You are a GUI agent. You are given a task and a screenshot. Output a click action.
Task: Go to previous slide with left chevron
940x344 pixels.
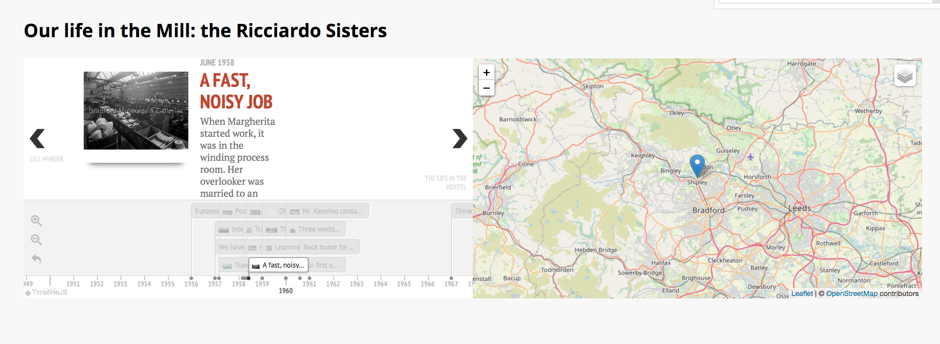(37, 138)
